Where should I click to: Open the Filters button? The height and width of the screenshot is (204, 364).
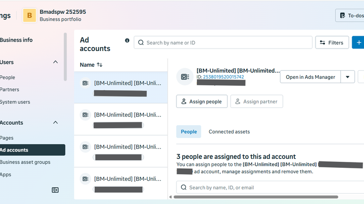coord(332,43)
